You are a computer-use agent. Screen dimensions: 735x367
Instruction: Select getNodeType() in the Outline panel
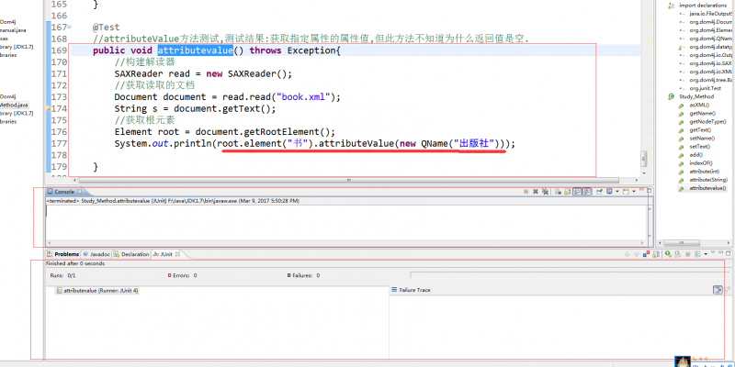707,121
